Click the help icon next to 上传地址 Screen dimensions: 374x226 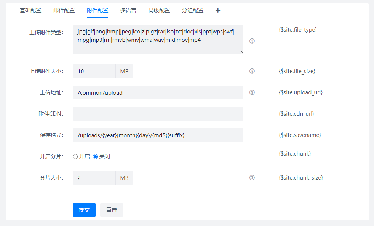[x=252, y=92]
